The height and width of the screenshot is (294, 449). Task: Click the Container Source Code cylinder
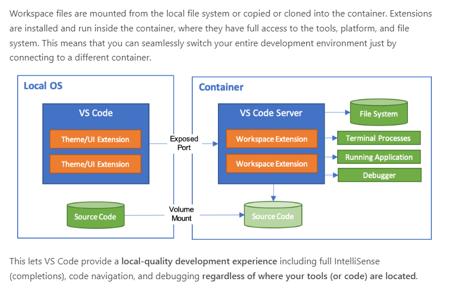pyautogui.click(x=273, y=215)
